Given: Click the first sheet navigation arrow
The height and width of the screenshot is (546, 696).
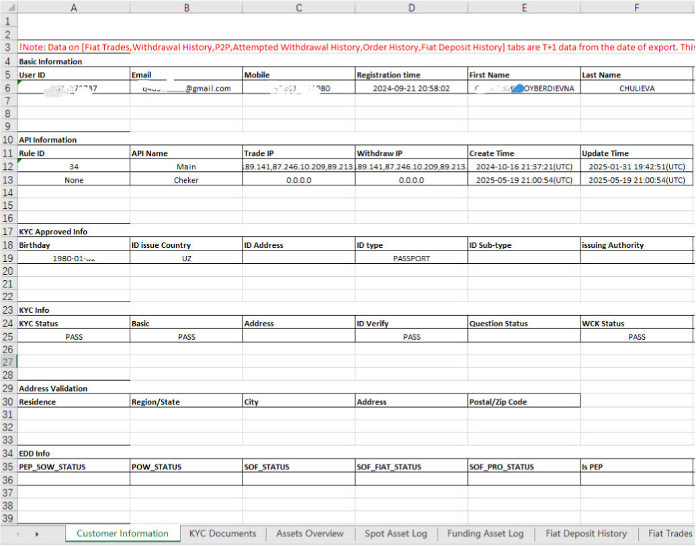Looking at the screenshot, I should point(17,533).
